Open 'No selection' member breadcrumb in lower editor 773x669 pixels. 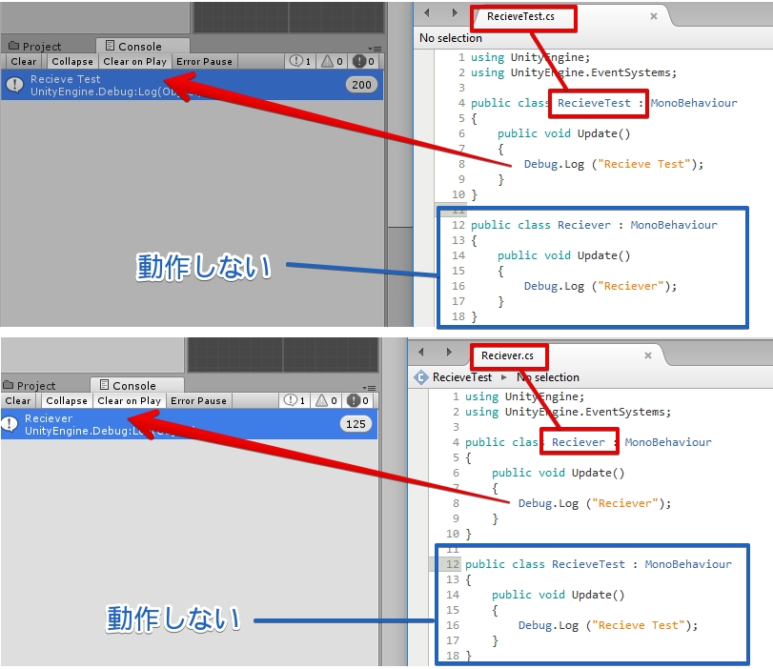pos(548,377)
